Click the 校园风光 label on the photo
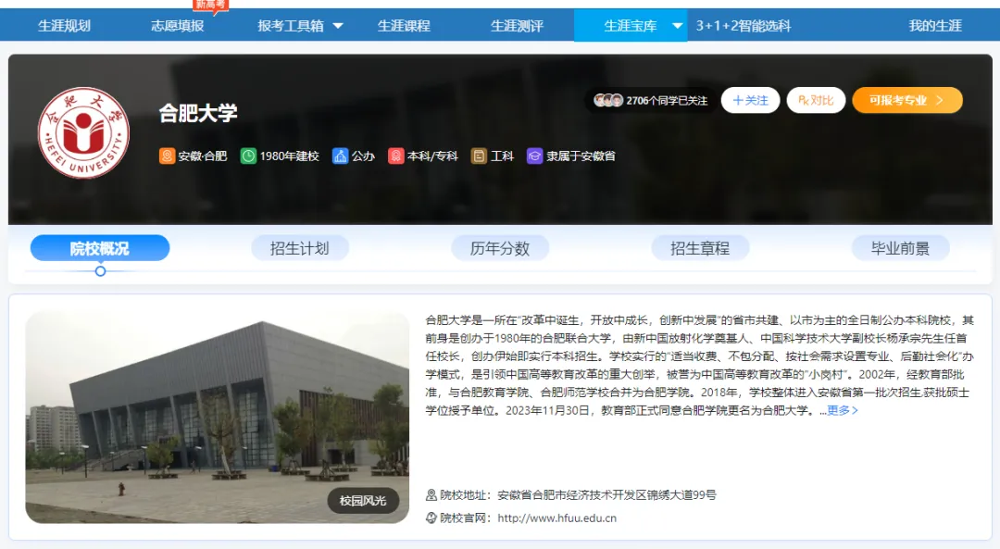Image resolution: width=1000 pixels, height=549 pixels. (363, 501)
